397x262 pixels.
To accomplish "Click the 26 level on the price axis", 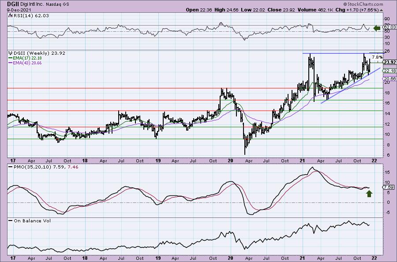I will point(387,51).
